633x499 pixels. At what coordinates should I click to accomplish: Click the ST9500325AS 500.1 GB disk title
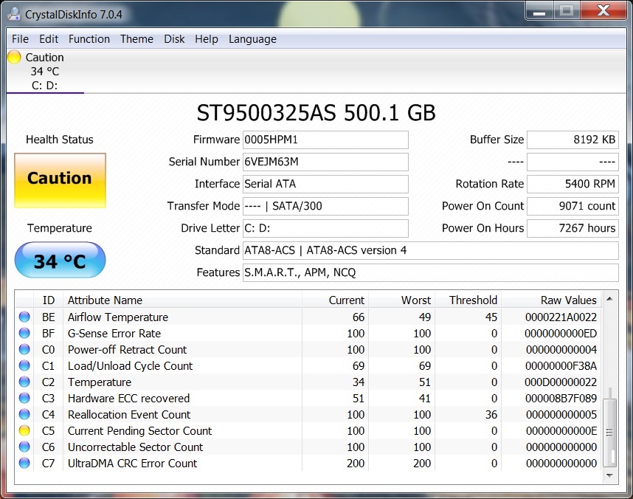(316, 113)
